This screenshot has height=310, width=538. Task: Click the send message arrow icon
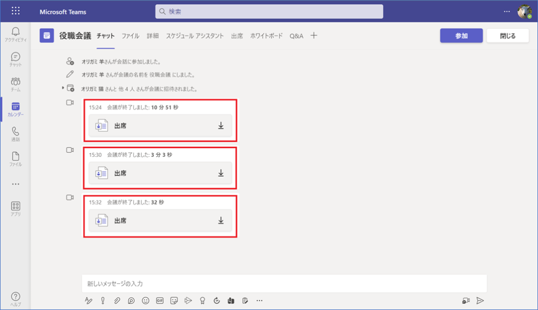click(x=480, y=301)
